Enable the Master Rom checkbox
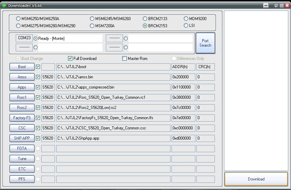The image size is (291, 190). click(x=125, y=59)
